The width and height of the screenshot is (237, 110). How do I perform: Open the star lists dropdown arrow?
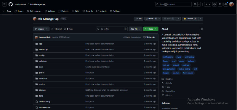click(x=201, y=19)
